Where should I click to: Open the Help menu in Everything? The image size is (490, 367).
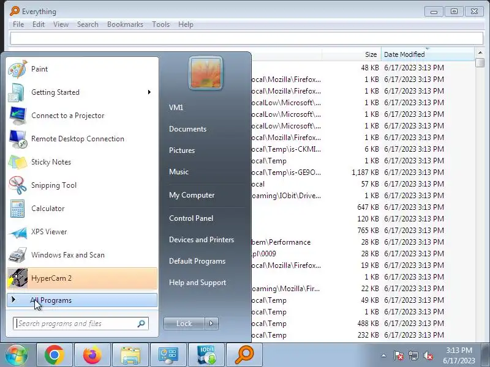[186, 24]
